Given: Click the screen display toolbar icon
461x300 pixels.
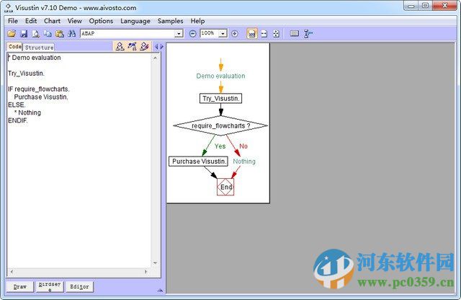Looking at the screenshot, I should click(295, 34).
